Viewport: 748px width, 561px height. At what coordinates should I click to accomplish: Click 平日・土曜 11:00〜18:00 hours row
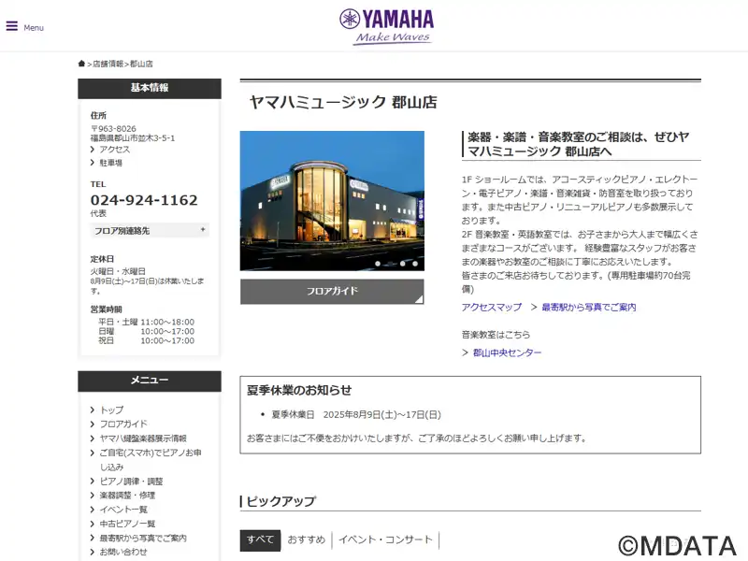coord(147,322)
